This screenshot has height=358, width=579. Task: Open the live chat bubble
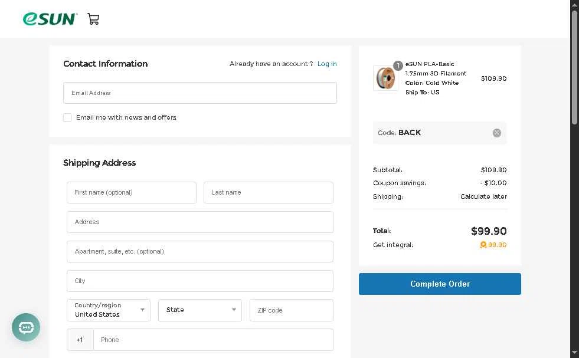tap(26, 327)
